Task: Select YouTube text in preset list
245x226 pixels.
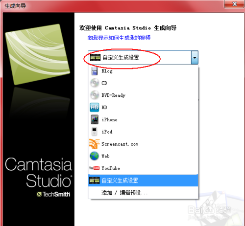Action: (111, 168)
